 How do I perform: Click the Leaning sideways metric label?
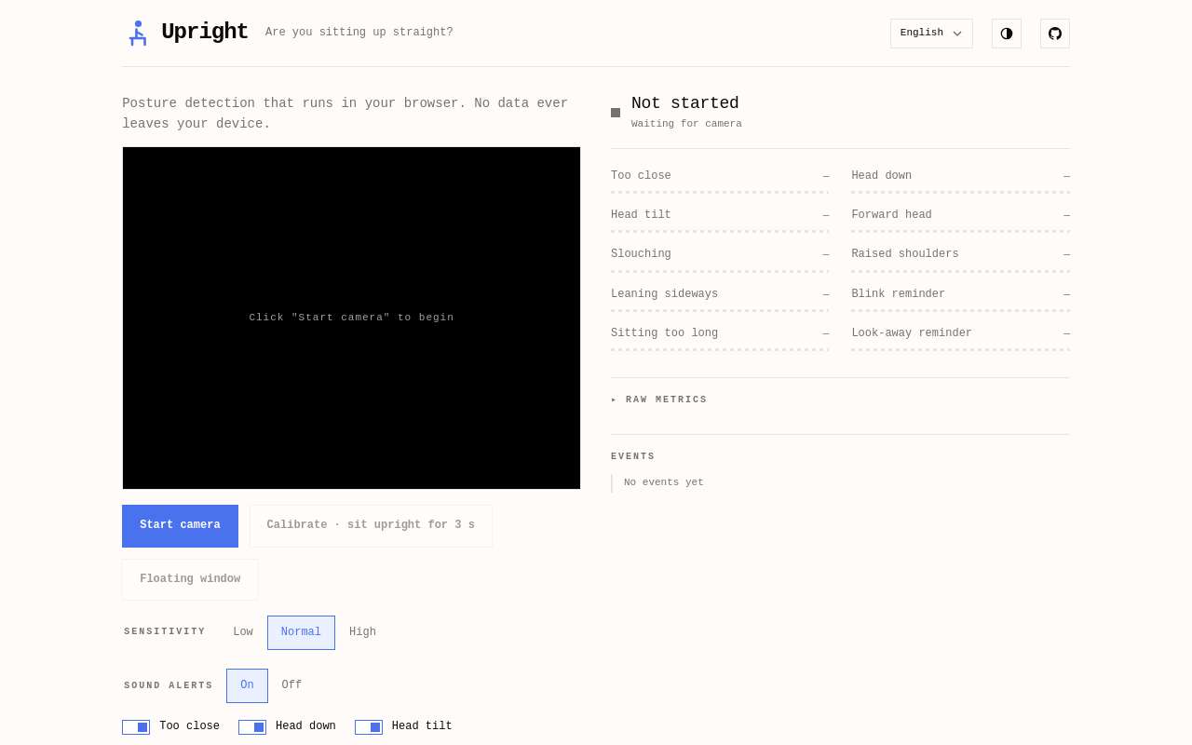664,294
